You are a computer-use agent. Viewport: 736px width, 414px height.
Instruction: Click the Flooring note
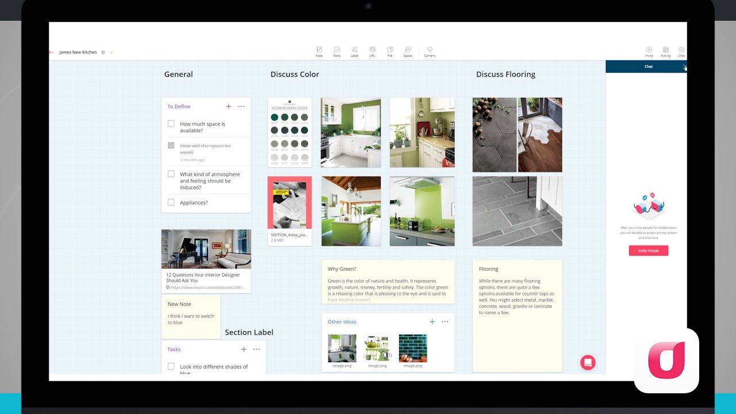point(517,316)
